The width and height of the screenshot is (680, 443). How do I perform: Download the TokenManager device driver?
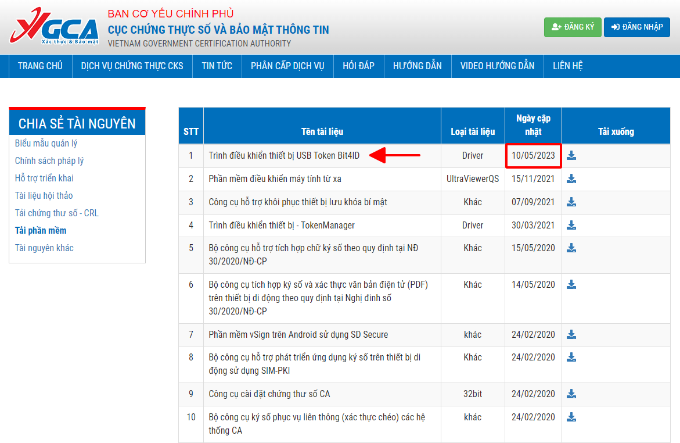[571, 225]
